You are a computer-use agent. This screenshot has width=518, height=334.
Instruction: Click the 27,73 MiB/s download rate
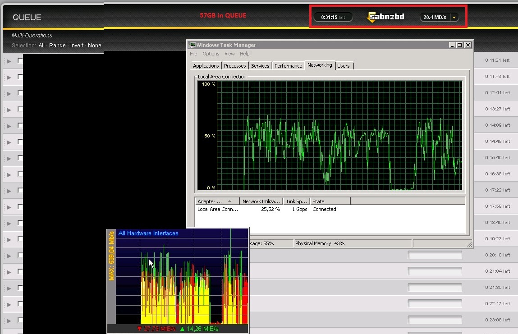point(160,329)
